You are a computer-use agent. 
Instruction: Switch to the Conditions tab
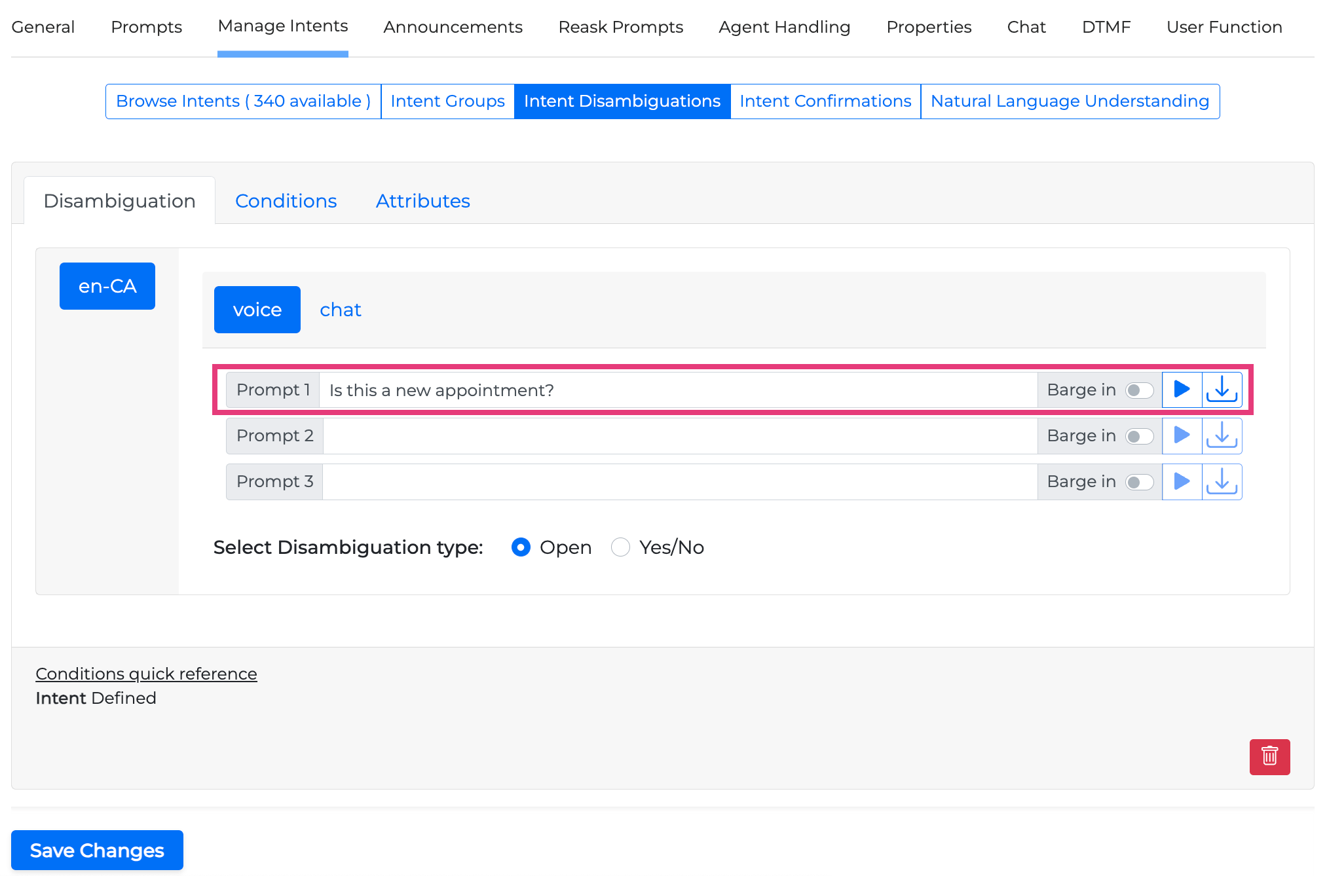coord(286,201)
